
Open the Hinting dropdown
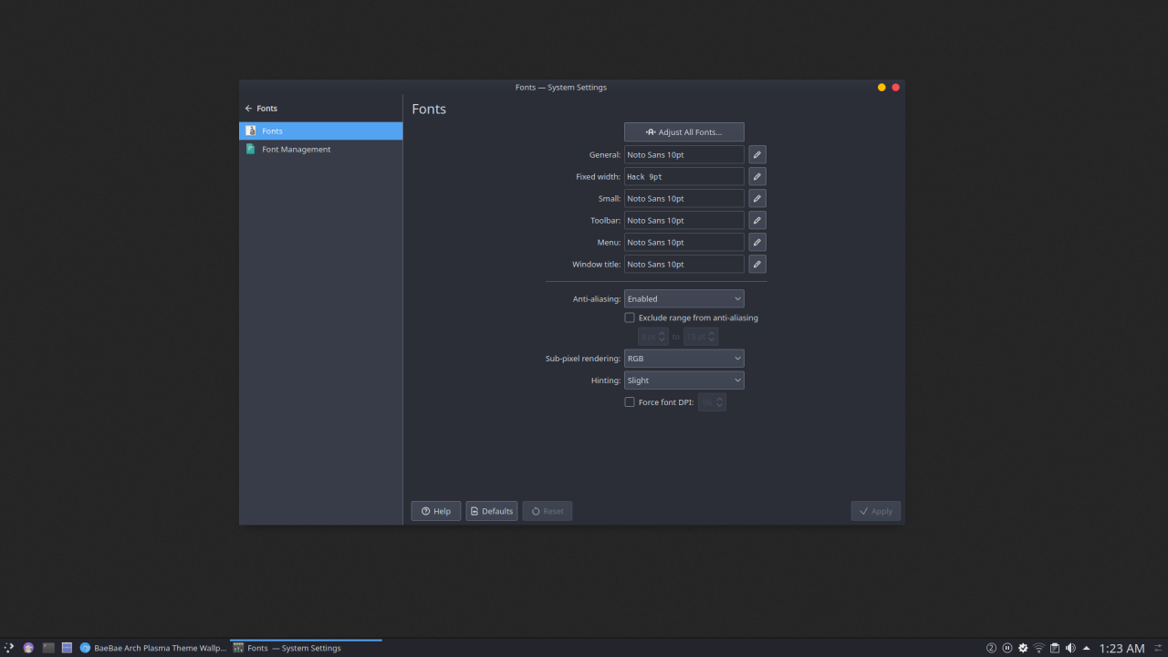(684, 381)
